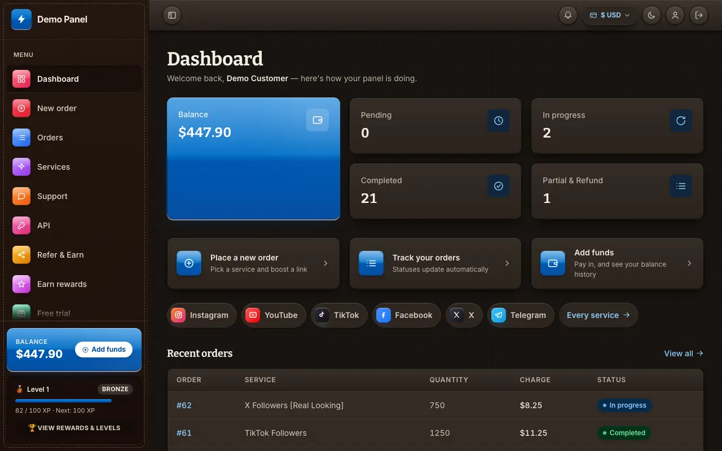Click the API key icon

21,225
